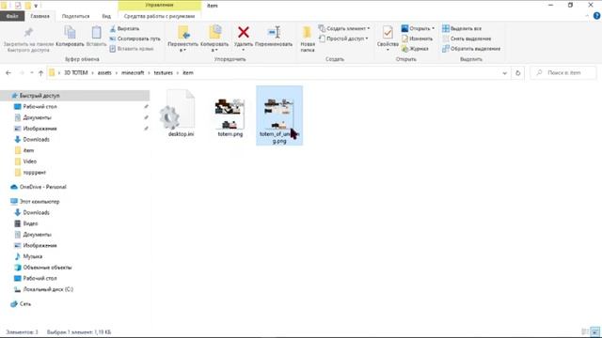
Task: Open the Picture Tools (Средства работы с рисунками) tab
Action: (159, 16)
